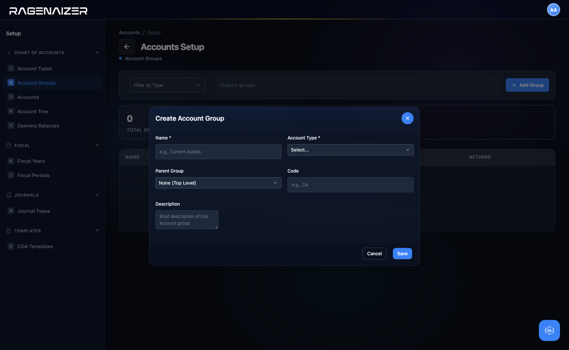The image size is (569, 350).
Task: Click the Setup heading in the sidebar
Action: [14, 33]
